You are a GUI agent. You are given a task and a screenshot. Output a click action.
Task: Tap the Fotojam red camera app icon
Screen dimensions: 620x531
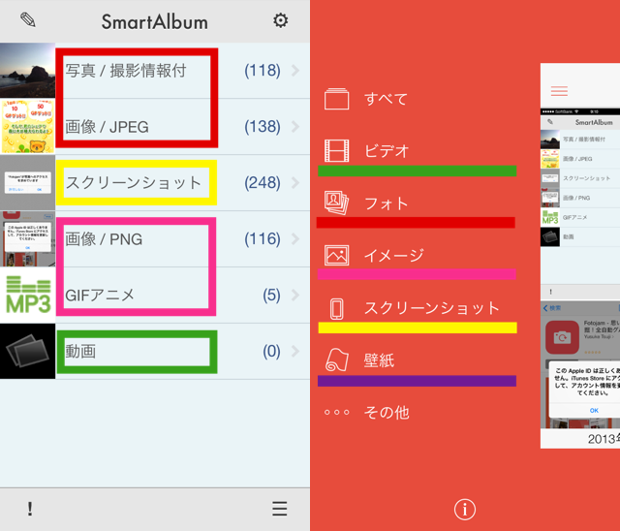click(x=562, y=337)
